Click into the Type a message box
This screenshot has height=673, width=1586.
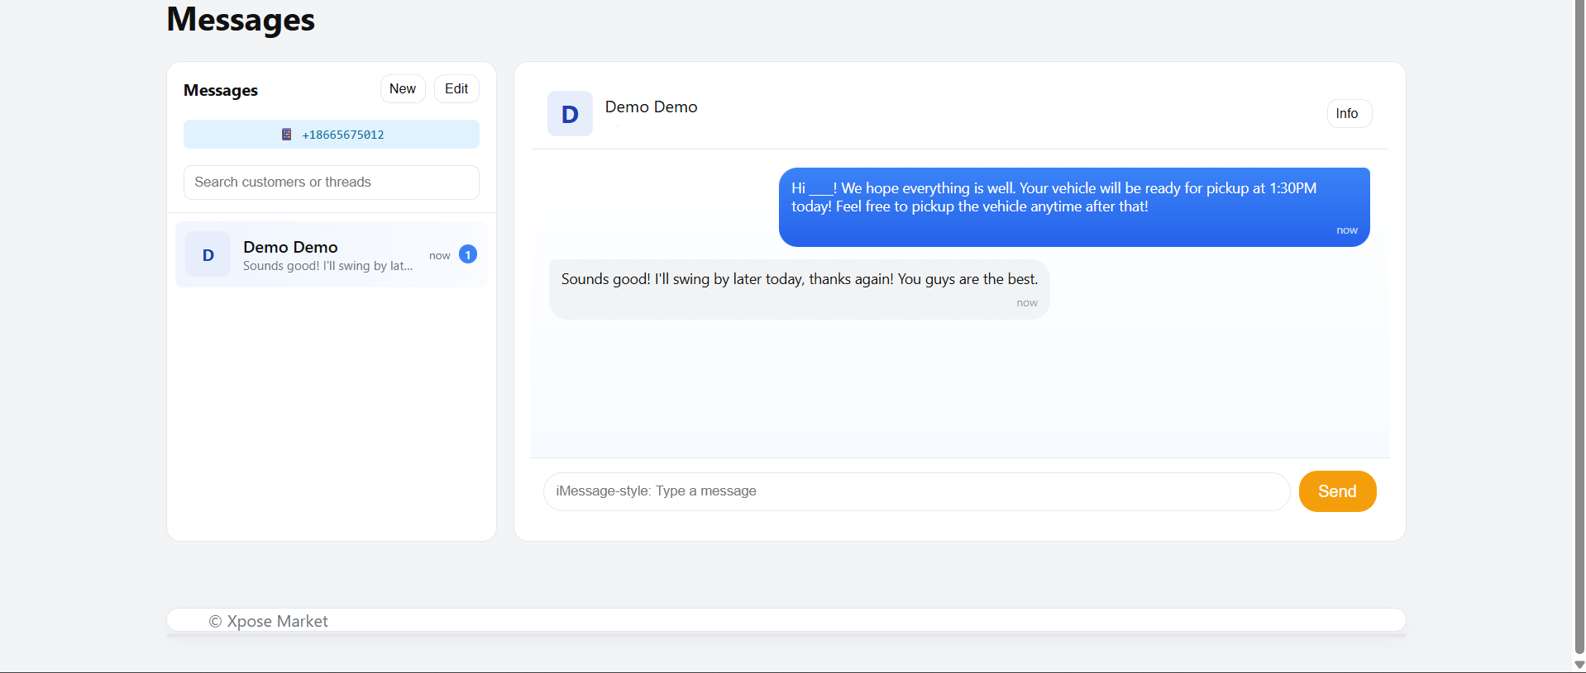pyautogui.click(x=916, y=491)
